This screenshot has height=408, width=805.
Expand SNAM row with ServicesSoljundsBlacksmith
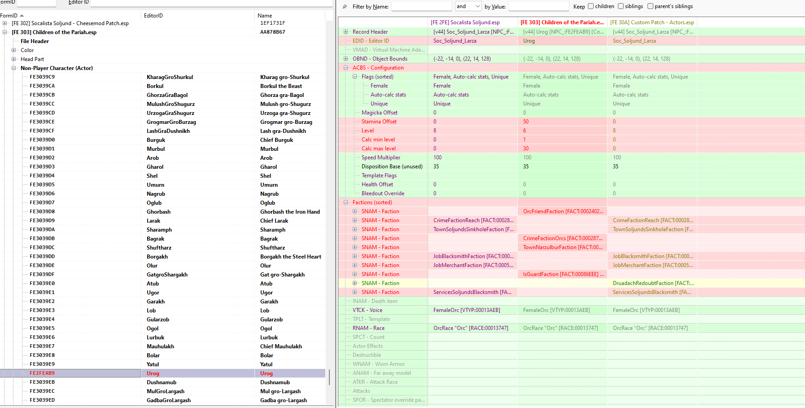354,292
